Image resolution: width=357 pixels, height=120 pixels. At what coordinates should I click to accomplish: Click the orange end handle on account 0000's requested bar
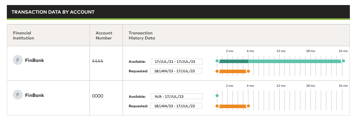point(248,106)
